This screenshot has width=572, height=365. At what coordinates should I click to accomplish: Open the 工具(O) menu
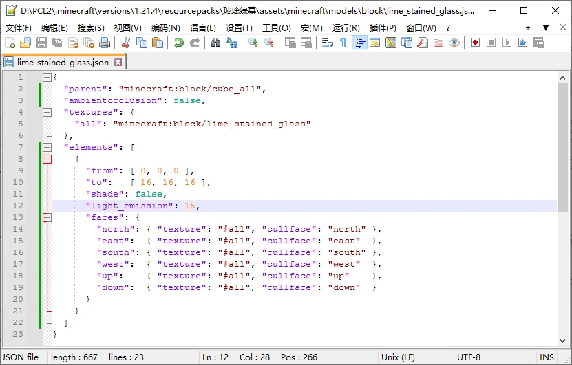(x=277, y=28)
